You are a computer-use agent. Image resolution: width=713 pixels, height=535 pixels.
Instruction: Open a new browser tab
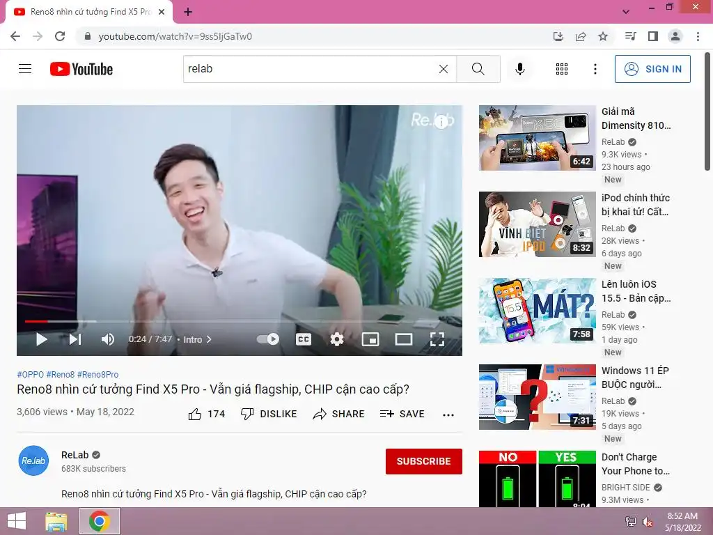(x=188, y=12)
